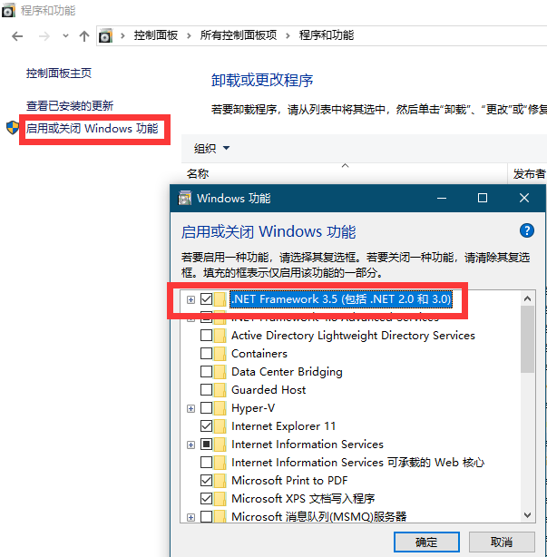Image resolution: width=547 pixels, height=557 pixels.
Task: Select Data Center Bridging row
Action: (287, 372)
